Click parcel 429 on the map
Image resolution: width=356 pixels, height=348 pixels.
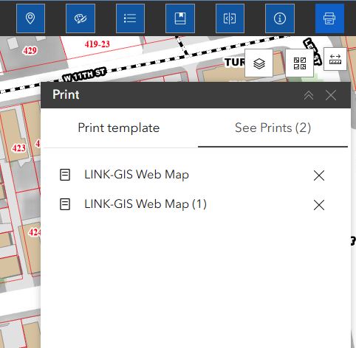pos(30,51)
